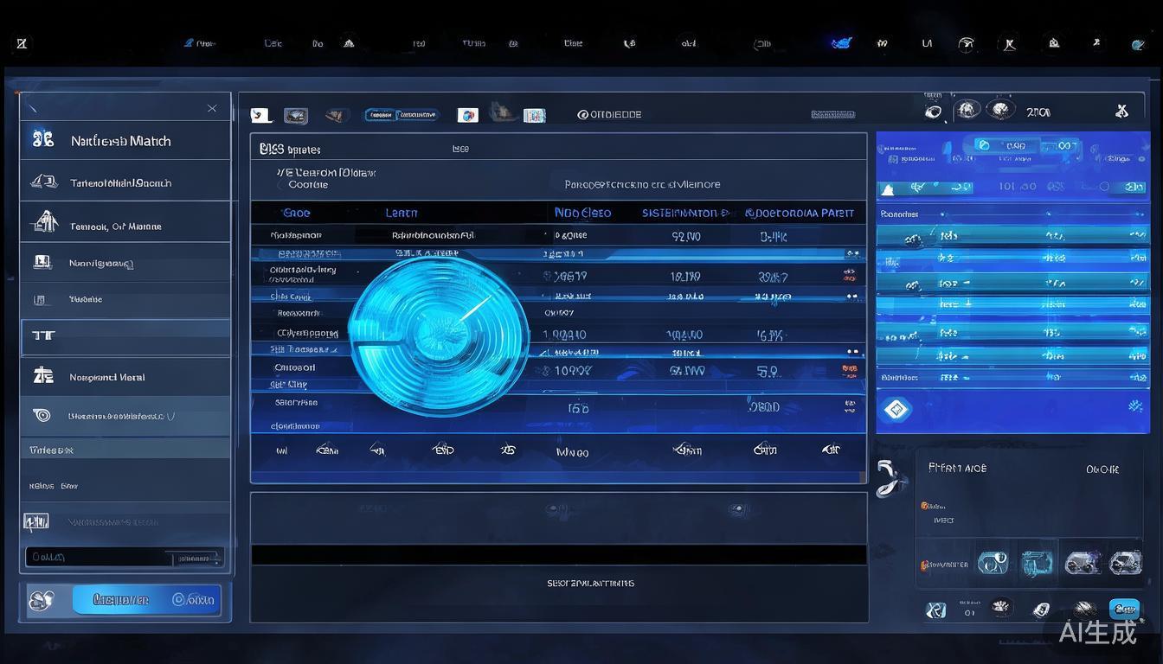This screenshot has width=1163, height=664.
Task: Click the bright blue button below the sidebar
Action: click(146, 599)
